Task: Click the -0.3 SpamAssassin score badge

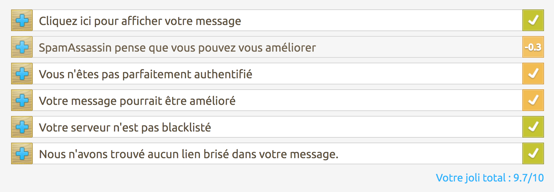Action: click(533, 47)
